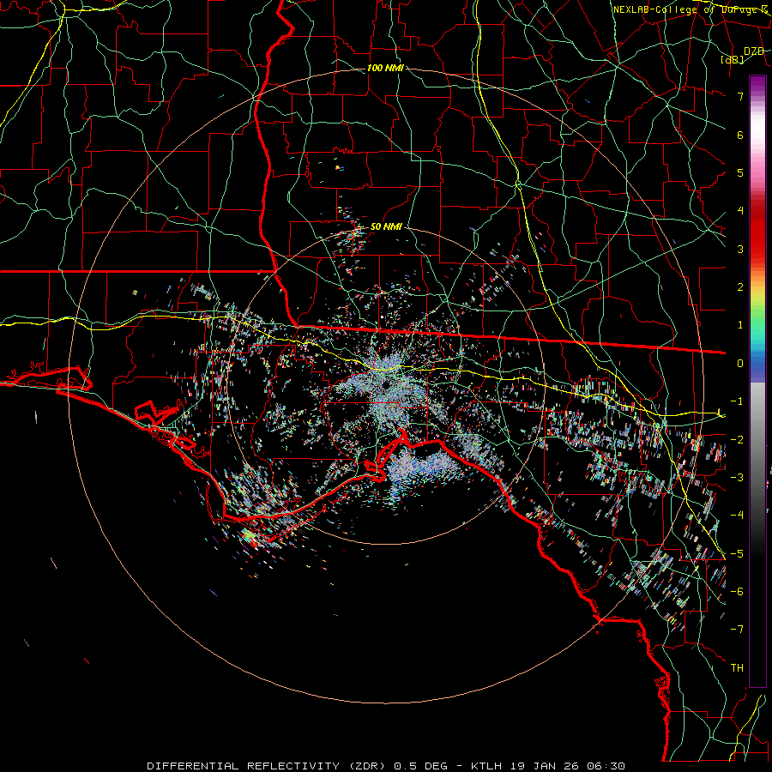Click the "5" label on color scale
This screenshot has width=772, height=772.
pyautogui.click(x=740, y=172)
